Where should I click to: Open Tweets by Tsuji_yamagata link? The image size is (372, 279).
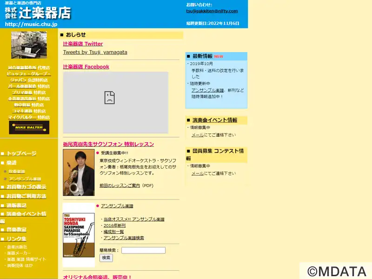point(95,52)
